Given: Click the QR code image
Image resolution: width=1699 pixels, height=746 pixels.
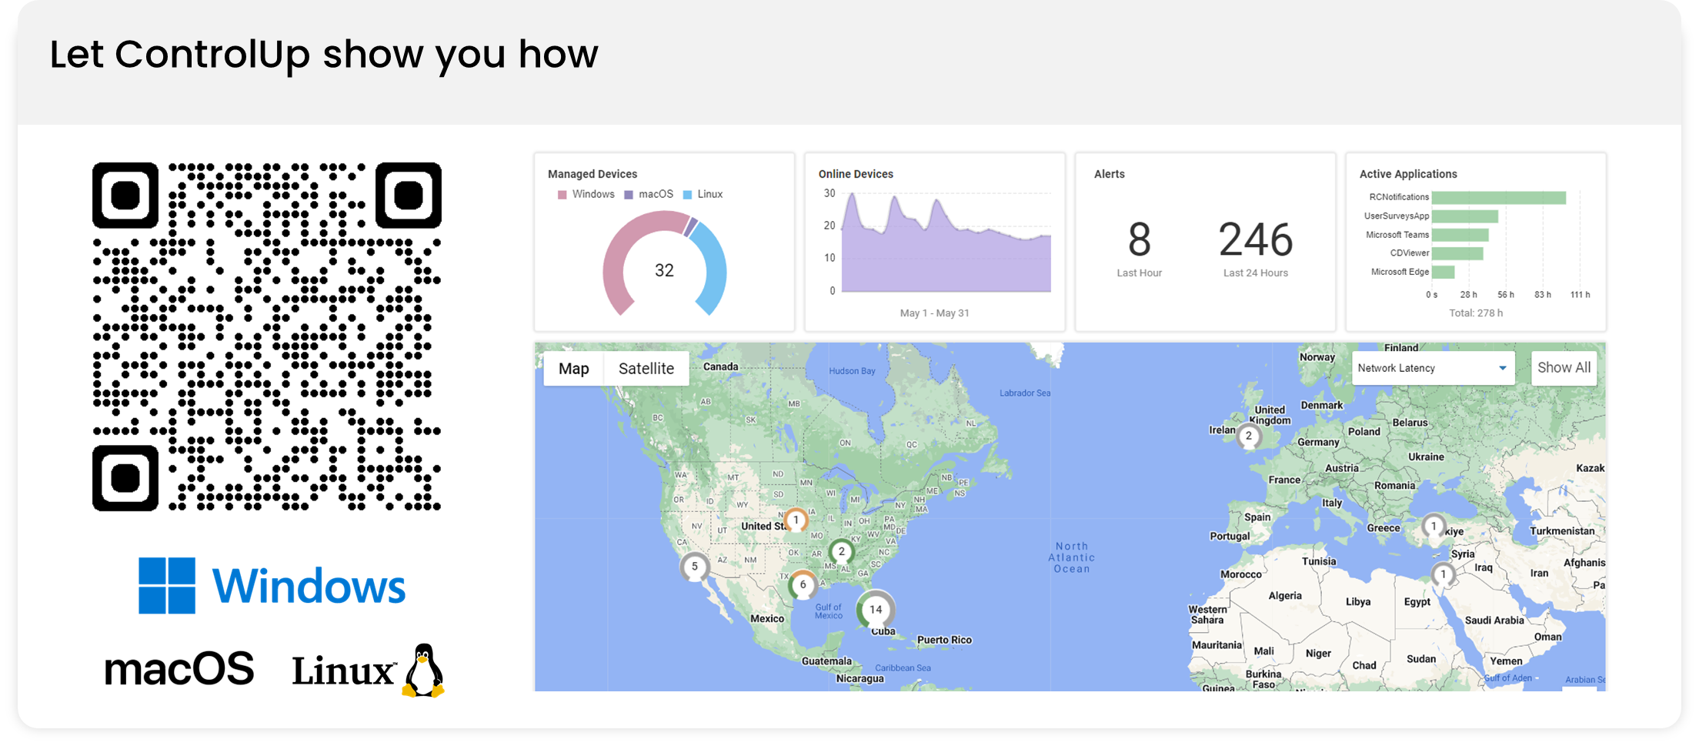Looking at the screenshot, I should pyautogui.click(x=266, y=336).
